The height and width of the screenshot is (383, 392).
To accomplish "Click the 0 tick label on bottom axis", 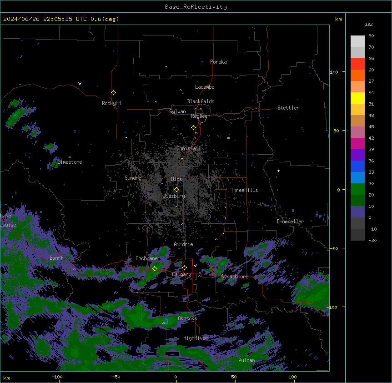I will (176, 377).
